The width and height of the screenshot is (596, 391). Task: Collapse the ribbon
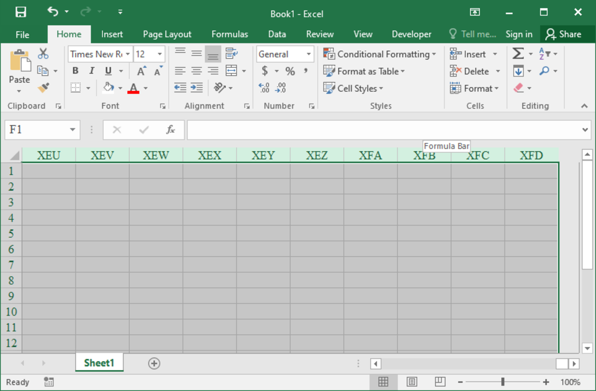584,106
